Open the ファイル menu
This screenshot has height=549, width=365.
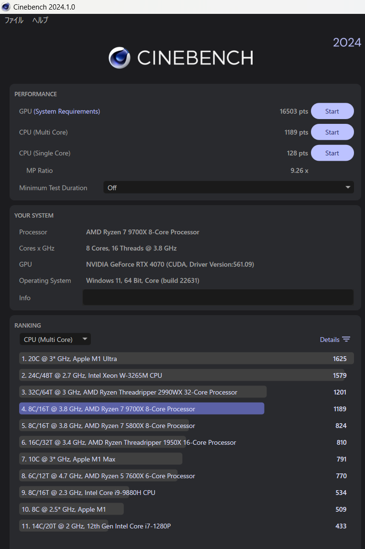(x=14, y=20)
